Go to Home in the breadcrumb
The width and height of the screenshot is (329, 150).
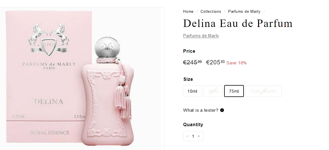[x=188, y=12]
